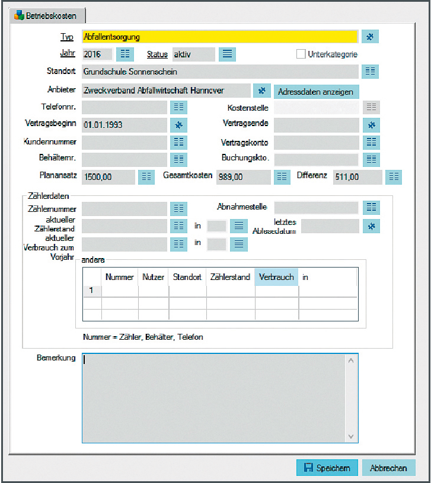Open the list selector for Buchungskto.
This screenshot has width=431, height=483.
(x=371, y=160)
